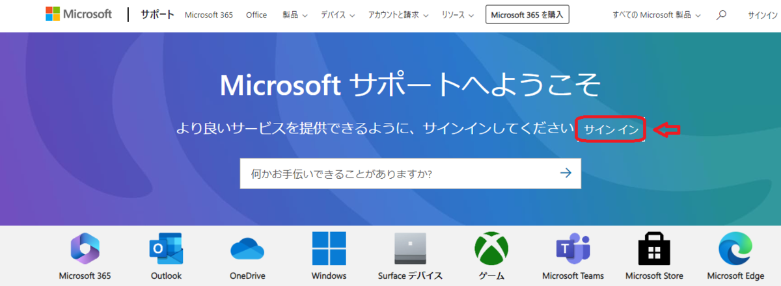Click the Microsoft logo in header
This screenshot has height=286, width=781.
(79, 14)
